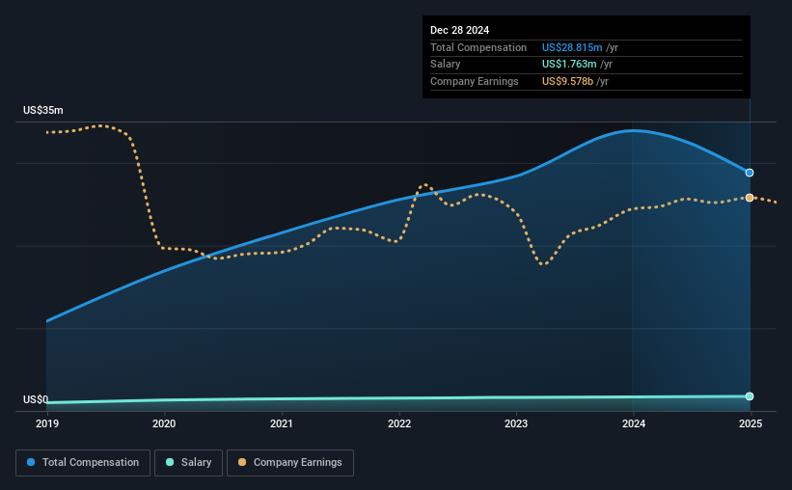
Task: Click the US$35m y-axis label
Action: coord(43,110)
